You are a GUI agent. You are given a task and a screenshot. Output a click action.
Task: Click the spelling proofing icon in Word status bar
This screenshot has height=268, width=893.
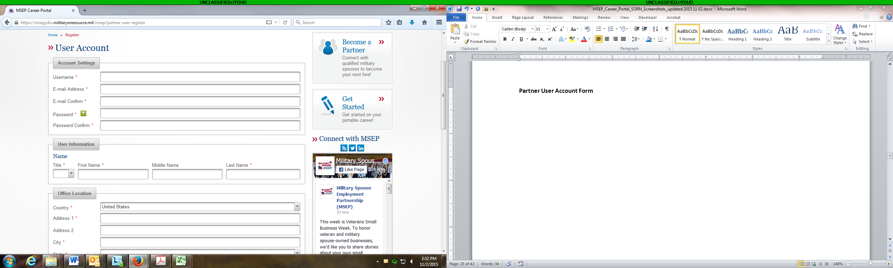[x=509, y=264]
